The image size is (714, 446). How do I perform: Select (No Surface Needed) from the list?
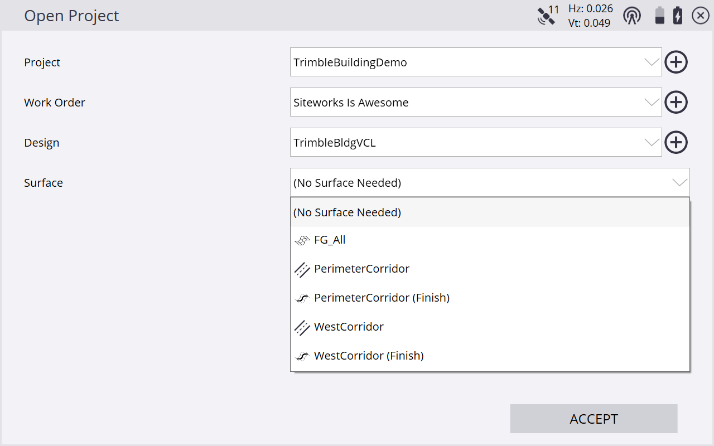(490, 212)
